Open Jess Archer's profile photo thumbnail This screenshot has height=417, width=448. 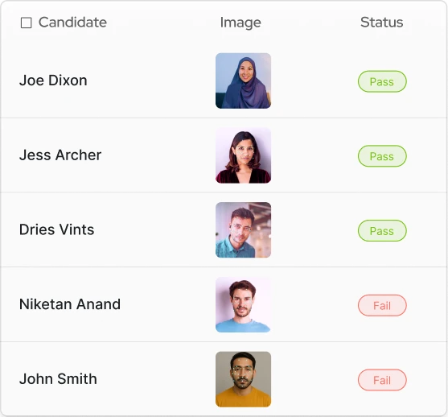243,155
